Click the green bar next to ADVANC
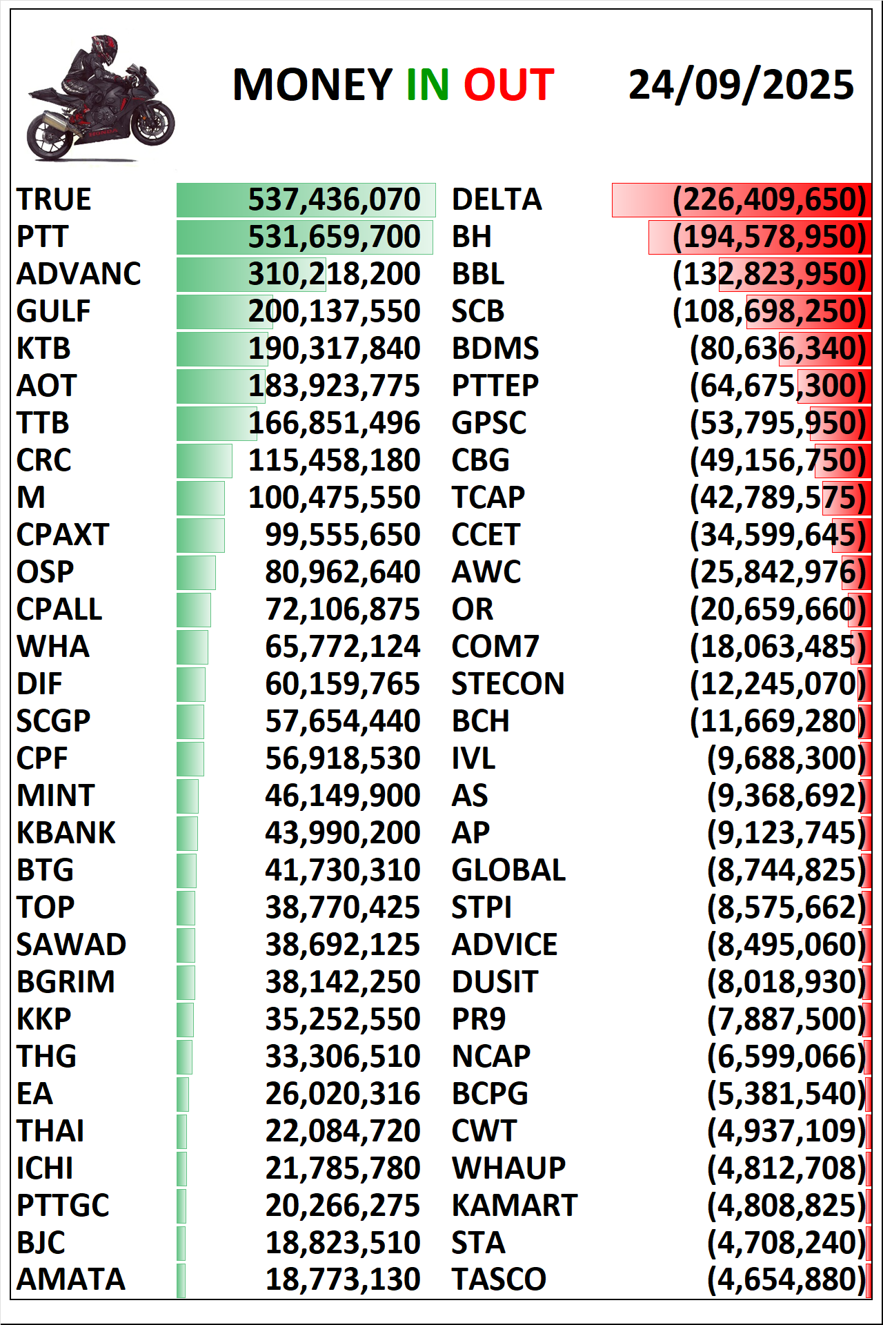The width and height of the screenshot is (883, 1325). click(x=214, y=275)
